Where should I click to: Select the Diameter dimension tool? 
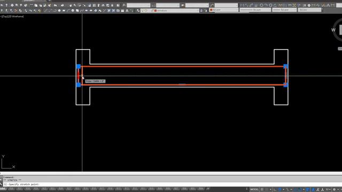coord(270,5)
